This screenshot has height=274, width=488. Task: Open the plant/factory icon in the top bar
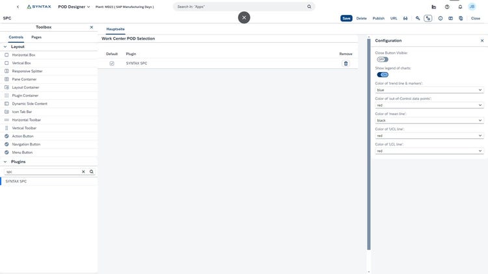434,7
